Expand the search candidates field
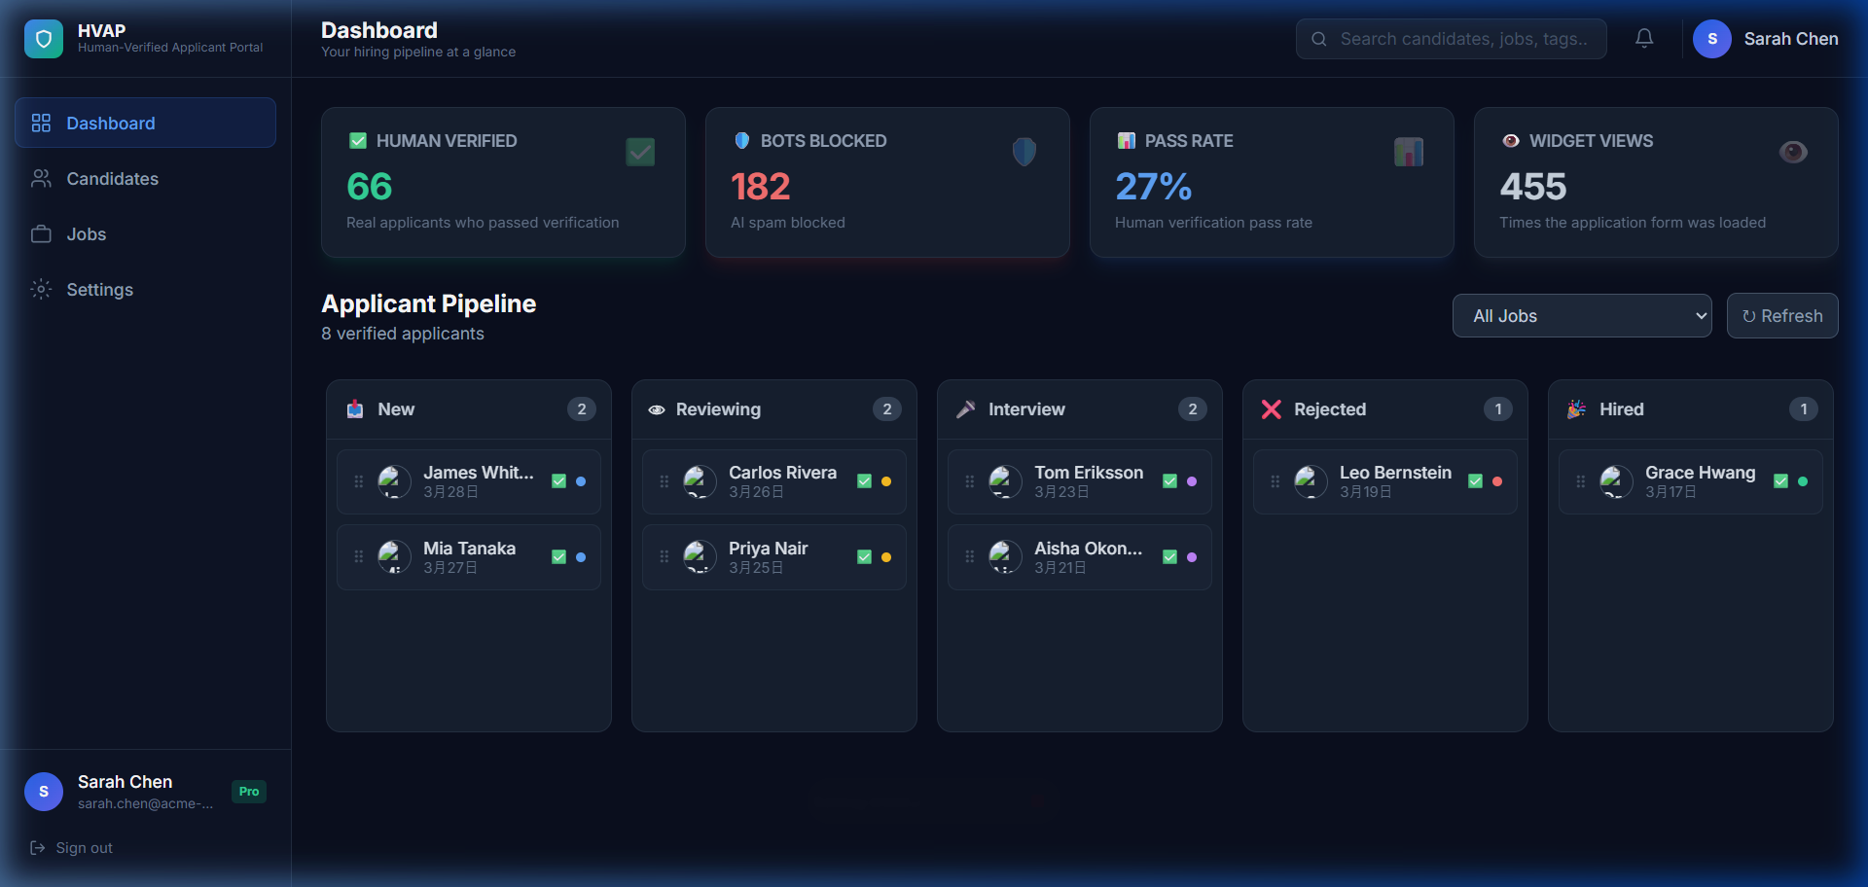 coord(1451,38)
